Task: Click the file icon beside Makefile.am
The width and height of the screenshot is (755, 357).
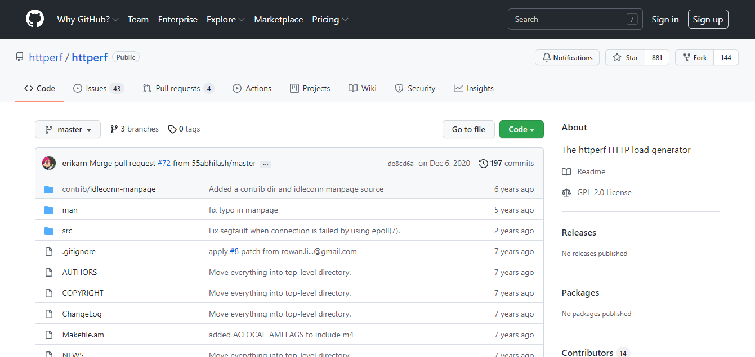Action: point(49,335)
